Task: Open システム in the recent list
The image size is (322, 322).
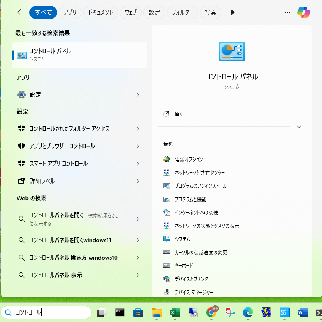Action: [x=177, y=239]
